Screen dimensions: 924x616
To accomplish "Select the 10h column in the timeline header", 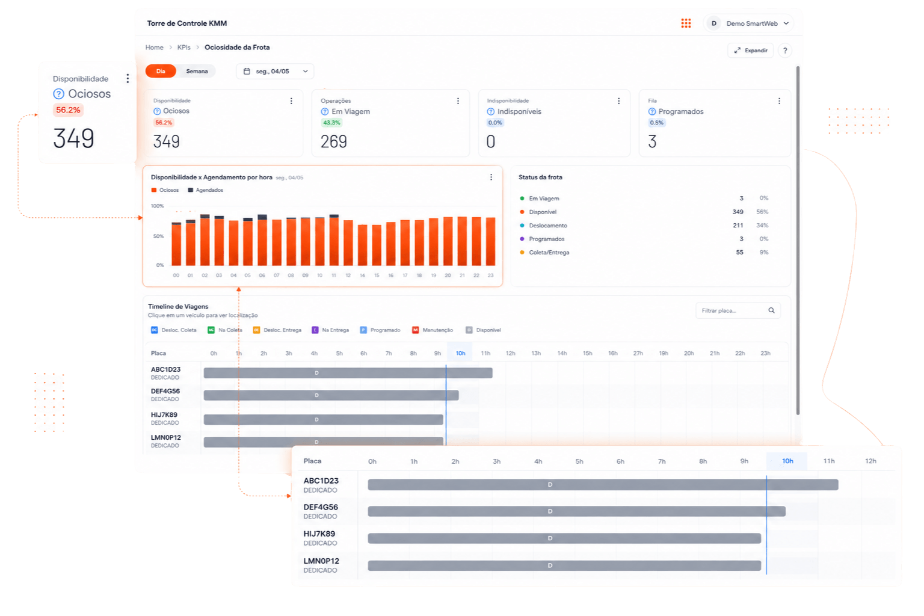I will (x=460, y=353).
